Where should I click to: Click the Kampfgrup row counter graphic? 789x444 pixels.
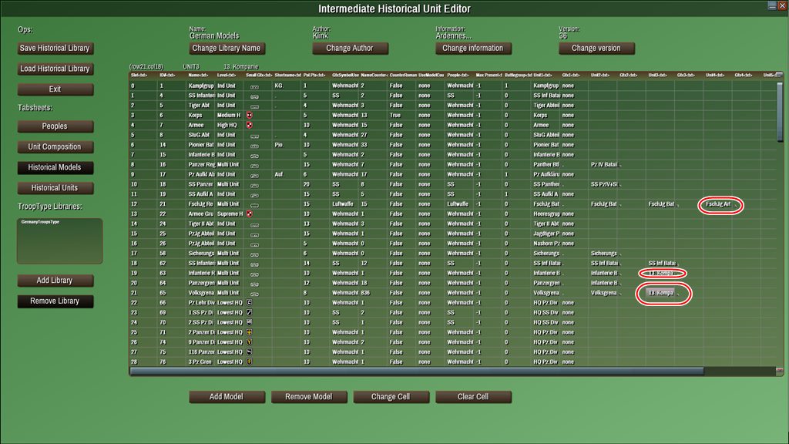[x=254, y=86]
